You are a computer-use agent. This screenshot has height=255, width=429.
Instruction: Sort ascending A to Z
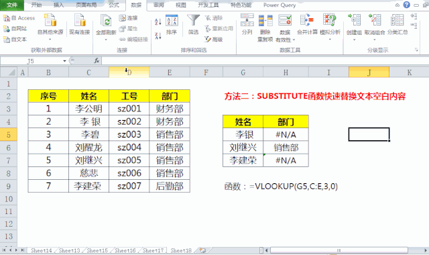pos(158,21)
